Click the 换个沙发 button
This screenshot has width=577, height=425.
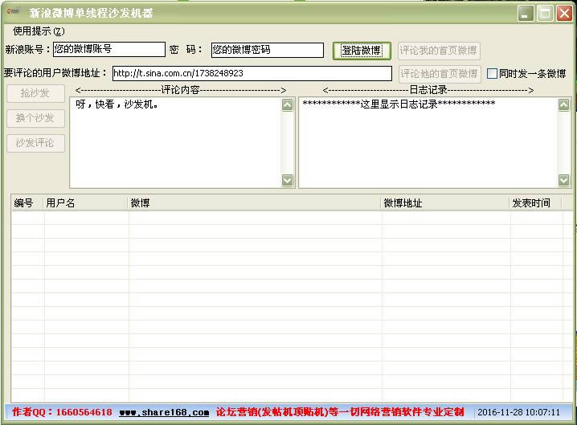(35, 118)
